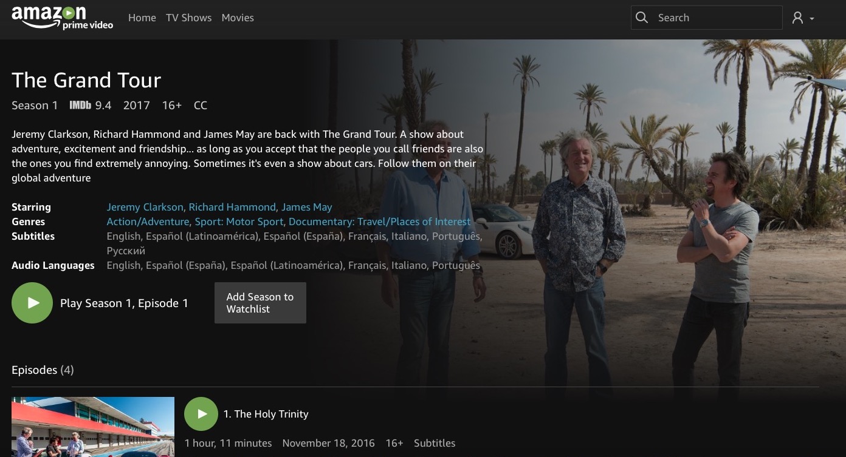Play episode The Holy Trinity
This screenshot has height=457, width=846.
coord(201,414)
